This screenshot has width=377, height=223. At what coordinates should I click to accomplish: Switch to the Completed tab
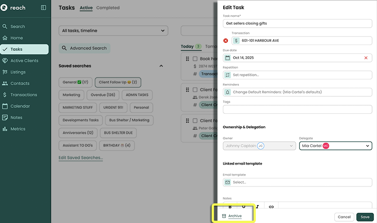click(108, 8)
